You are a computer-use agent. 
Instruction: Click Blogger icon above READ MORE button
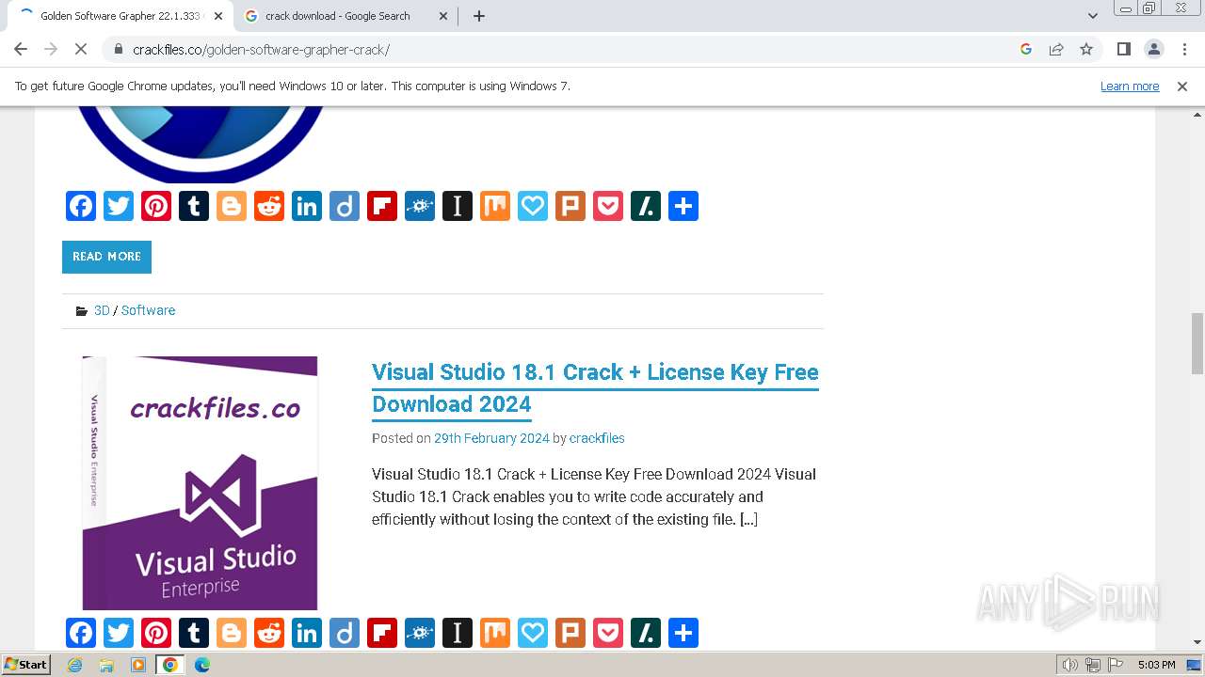[x=232, y=206]
